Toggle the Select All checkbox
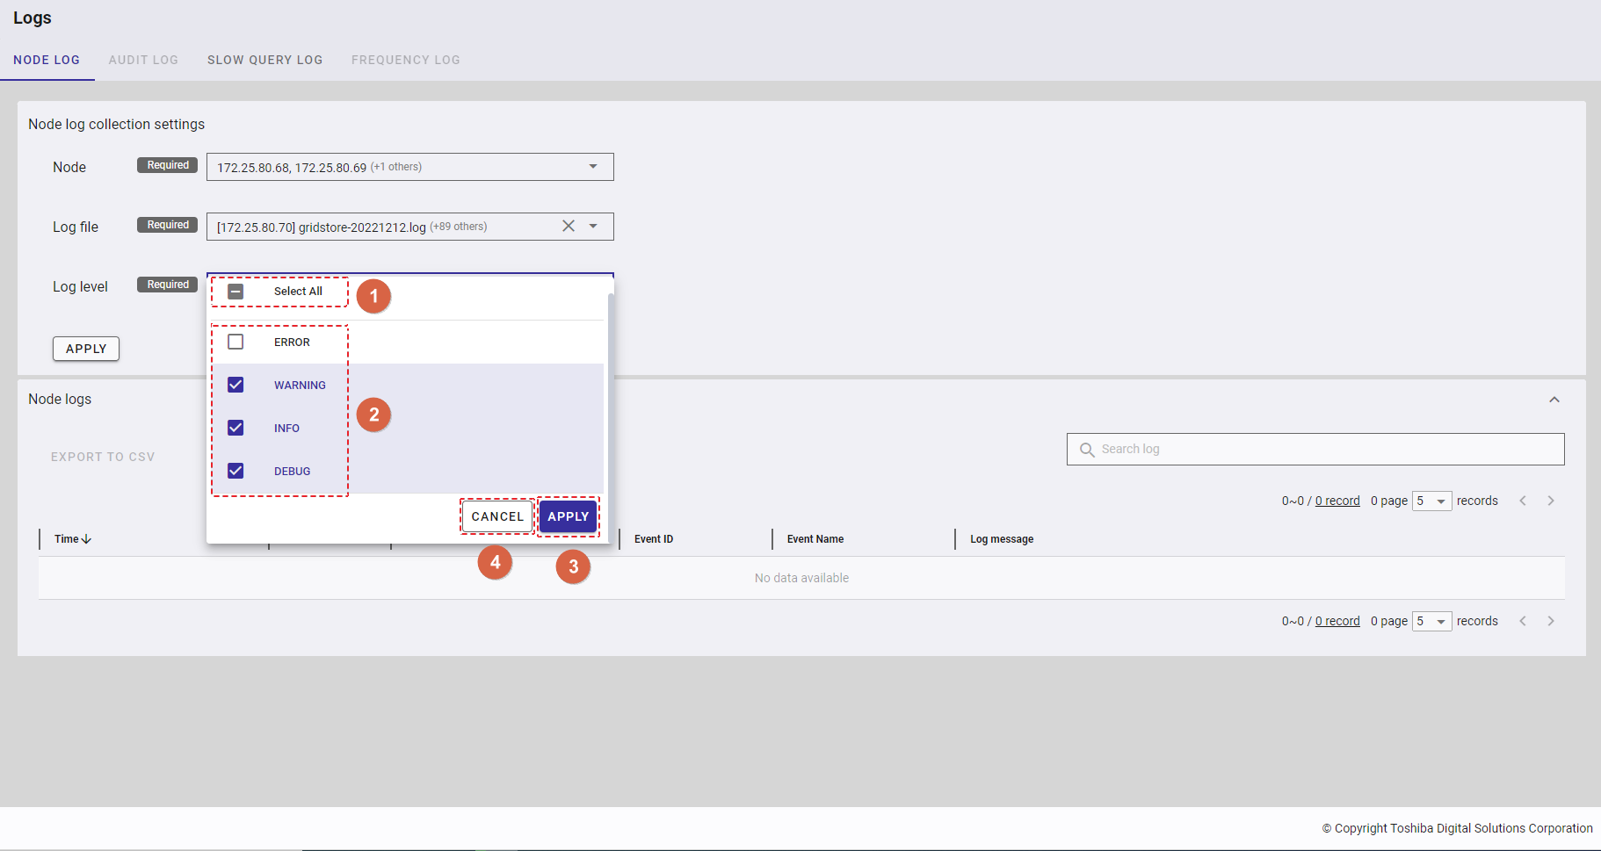The image size is (1601, 851). coord(235,292)
